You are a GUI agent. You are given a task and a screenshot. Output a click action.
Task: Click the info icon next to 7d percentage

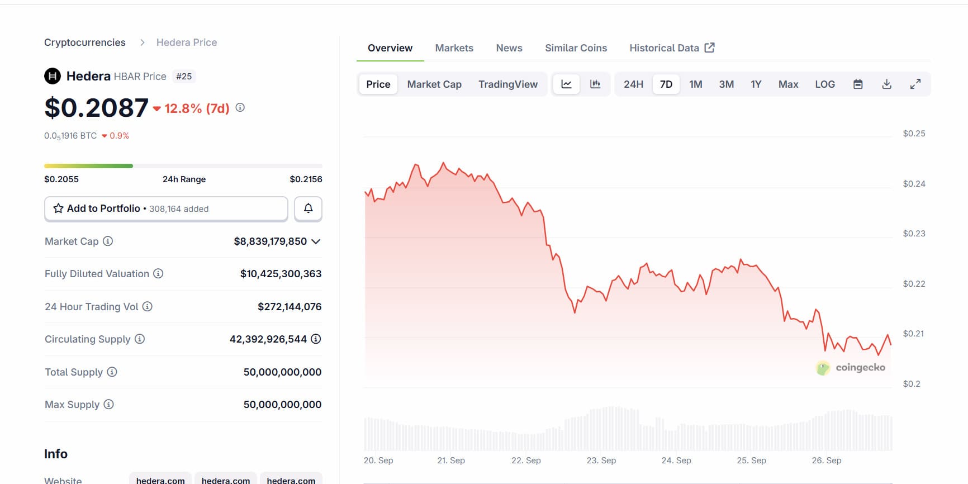240,107
